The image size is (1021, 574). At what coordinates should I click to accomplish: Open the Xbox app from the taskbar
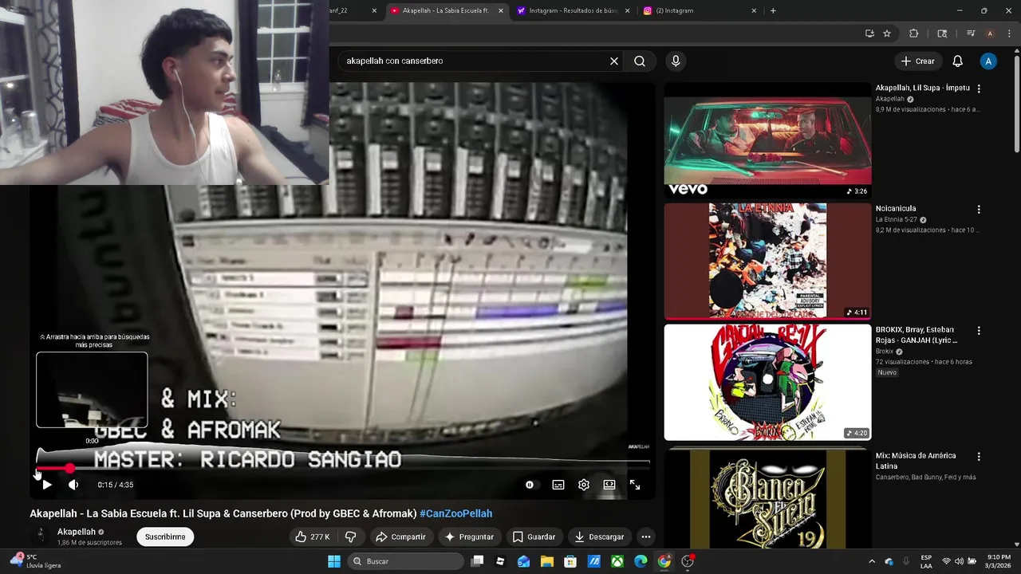pos(617,561)
